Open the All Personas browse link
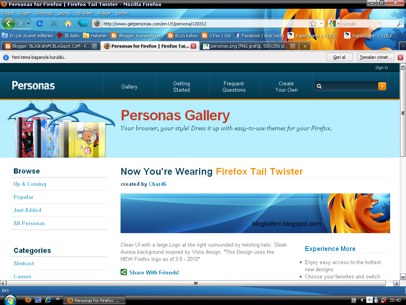This screenshot has height=305, width=406. 29,223
